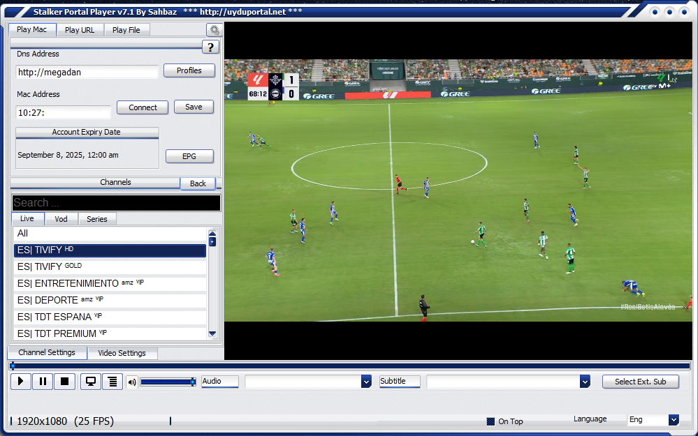Click the Channels header label
Screen dimensions: 698x436
coord(115,182)
